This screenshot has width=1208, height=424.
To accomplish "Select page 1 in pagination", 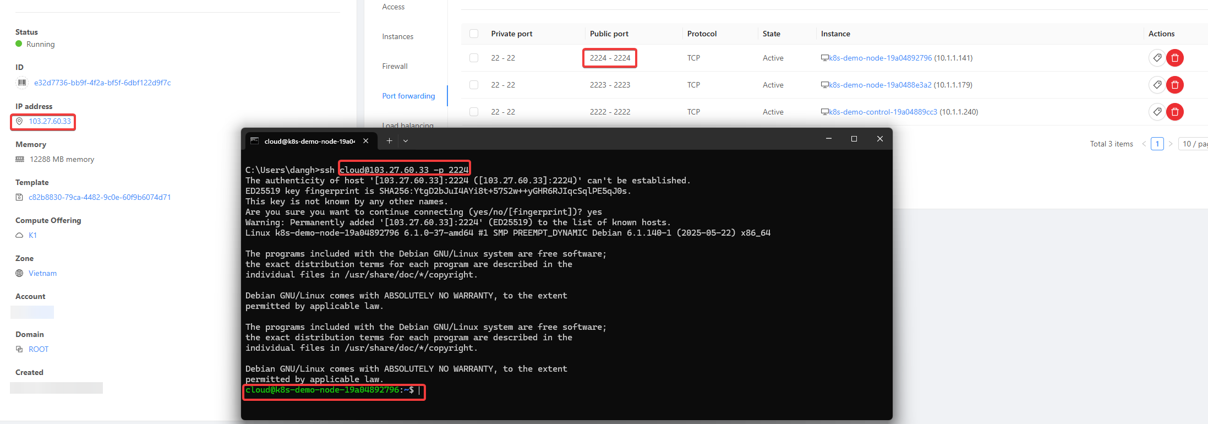I will tap(1157, 144).
